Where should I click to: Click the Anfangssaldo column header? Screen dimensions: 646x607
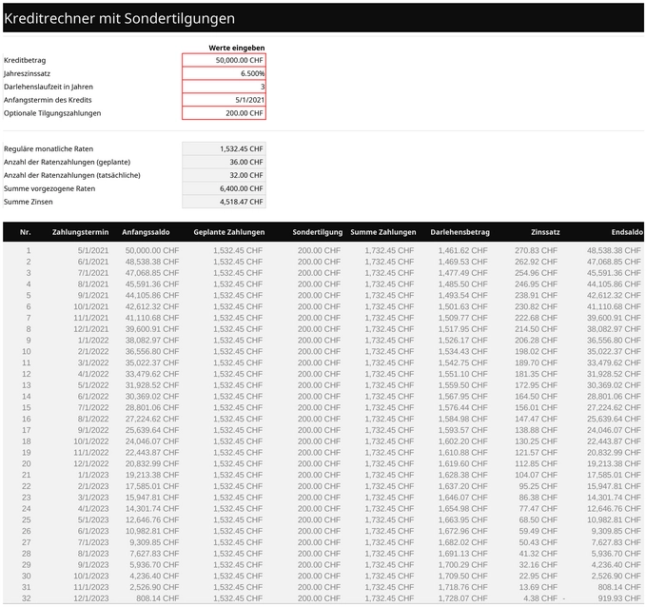[x=146, y=232]
